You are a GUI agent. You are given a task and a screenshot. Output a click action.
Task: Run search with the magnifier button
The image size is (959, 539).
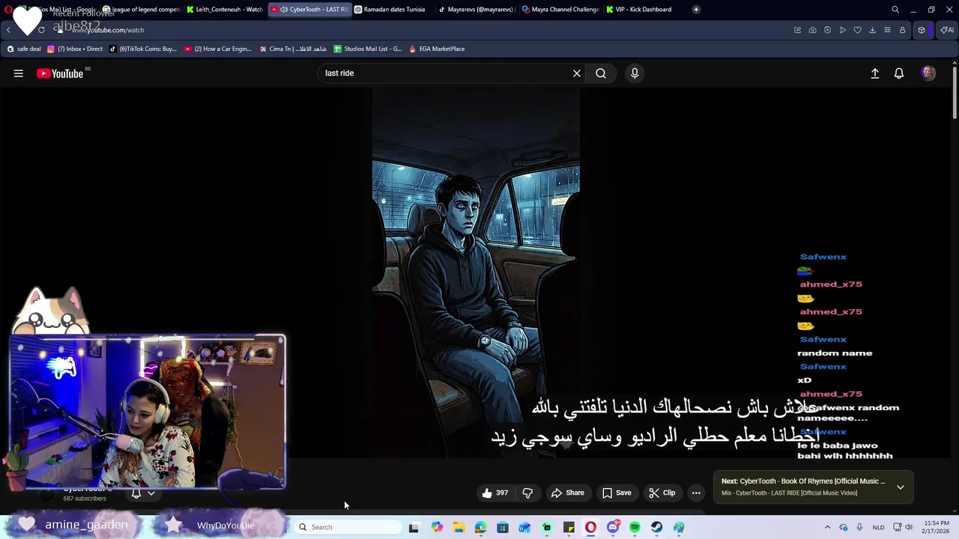pos(601,73)
